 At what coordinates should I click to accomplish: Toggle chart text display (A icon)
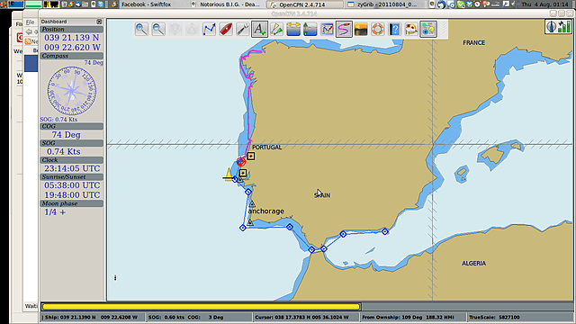pyautogui.click(x=259, y=29)
